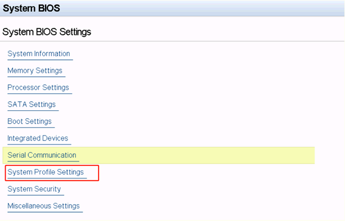Open Boot Settings page
This screenshot has width=345, height=221.
coord(29,121)
